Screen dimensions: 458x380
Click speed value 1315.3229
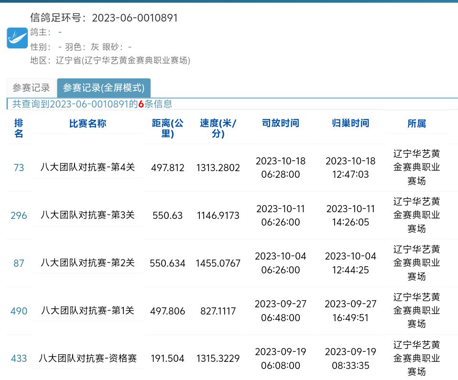pos(218,358)
